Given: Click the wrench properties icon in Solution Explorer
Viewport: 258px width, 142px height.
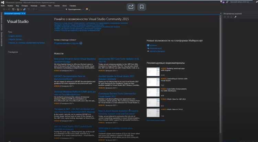Looking at the screenshot, I should (x=235, y=17).
